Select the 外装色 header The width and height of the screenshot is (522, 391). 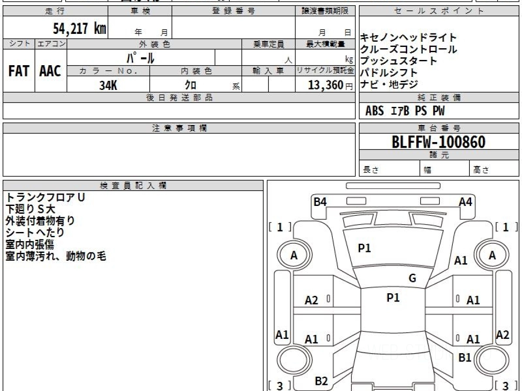(154, 44)
